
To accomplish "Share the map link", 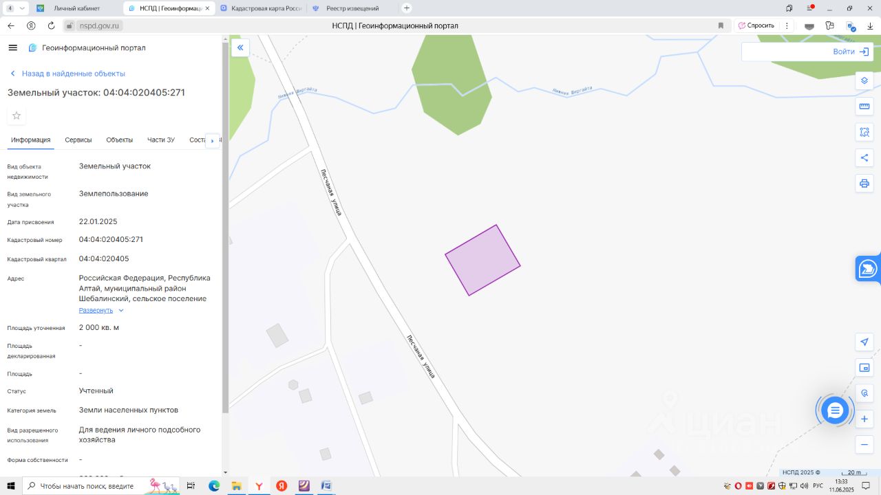I will [864, 157].
